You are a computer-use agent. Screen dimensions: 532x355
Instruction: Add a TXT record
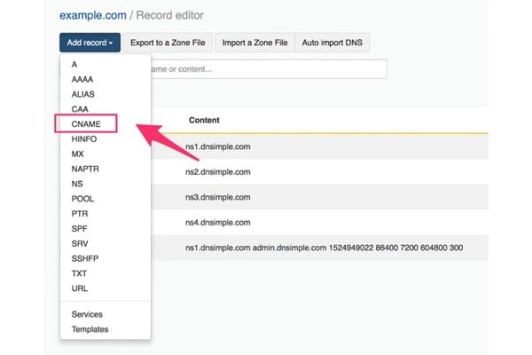tap(106, 273)
